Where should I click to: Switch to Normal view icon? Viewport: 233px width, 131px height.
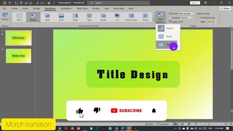point(175,124)
